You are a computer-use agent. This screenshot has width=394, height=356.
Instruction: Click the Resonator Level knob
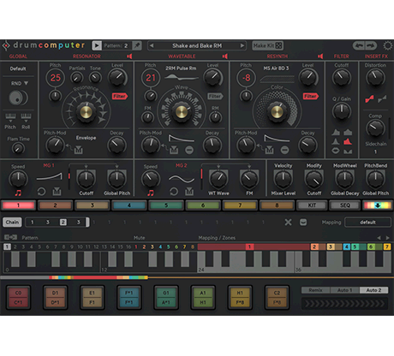pyautogui.click(x=117, y=77)
